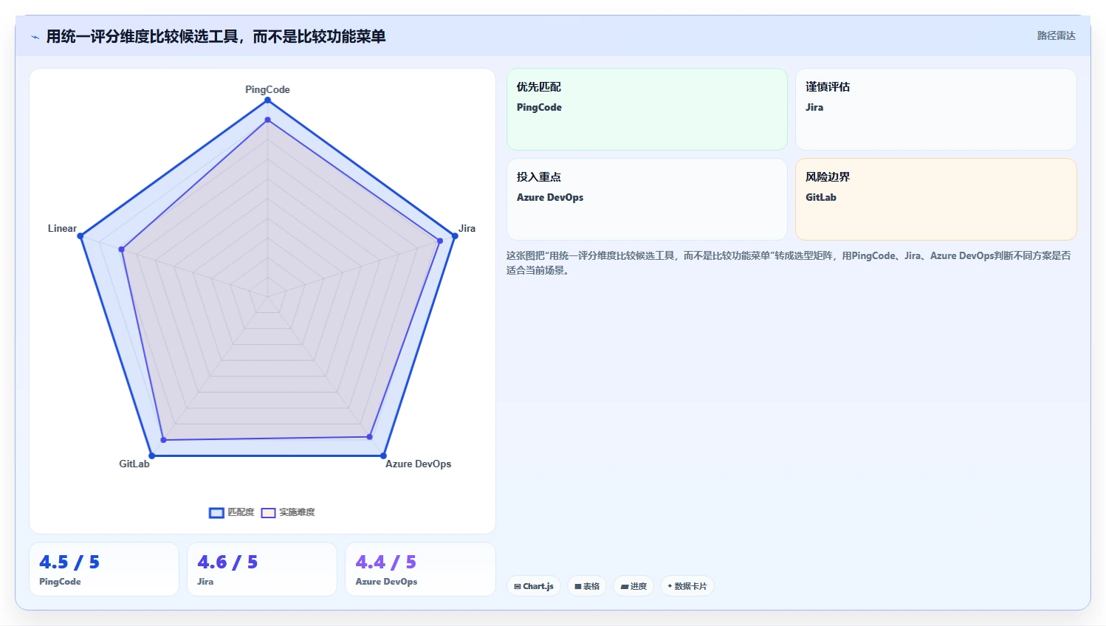The width and height of the screenshot is (1106, 626).
Task: Click the Linear axis label on radar
Action: [62, 228]
